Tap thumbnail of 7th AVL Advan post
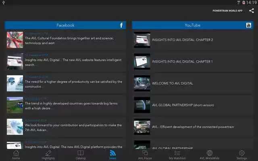This screenshot has width=258, height=161. [x=15, y=127]
